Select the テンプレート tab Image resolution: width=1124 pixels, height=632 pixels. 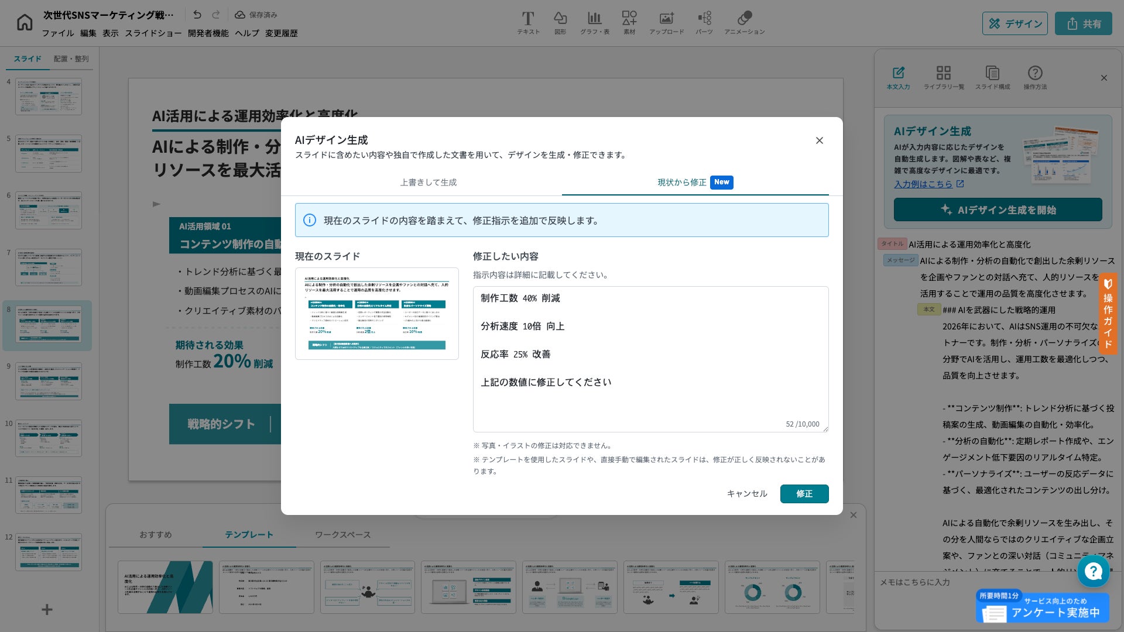[249, 535]
